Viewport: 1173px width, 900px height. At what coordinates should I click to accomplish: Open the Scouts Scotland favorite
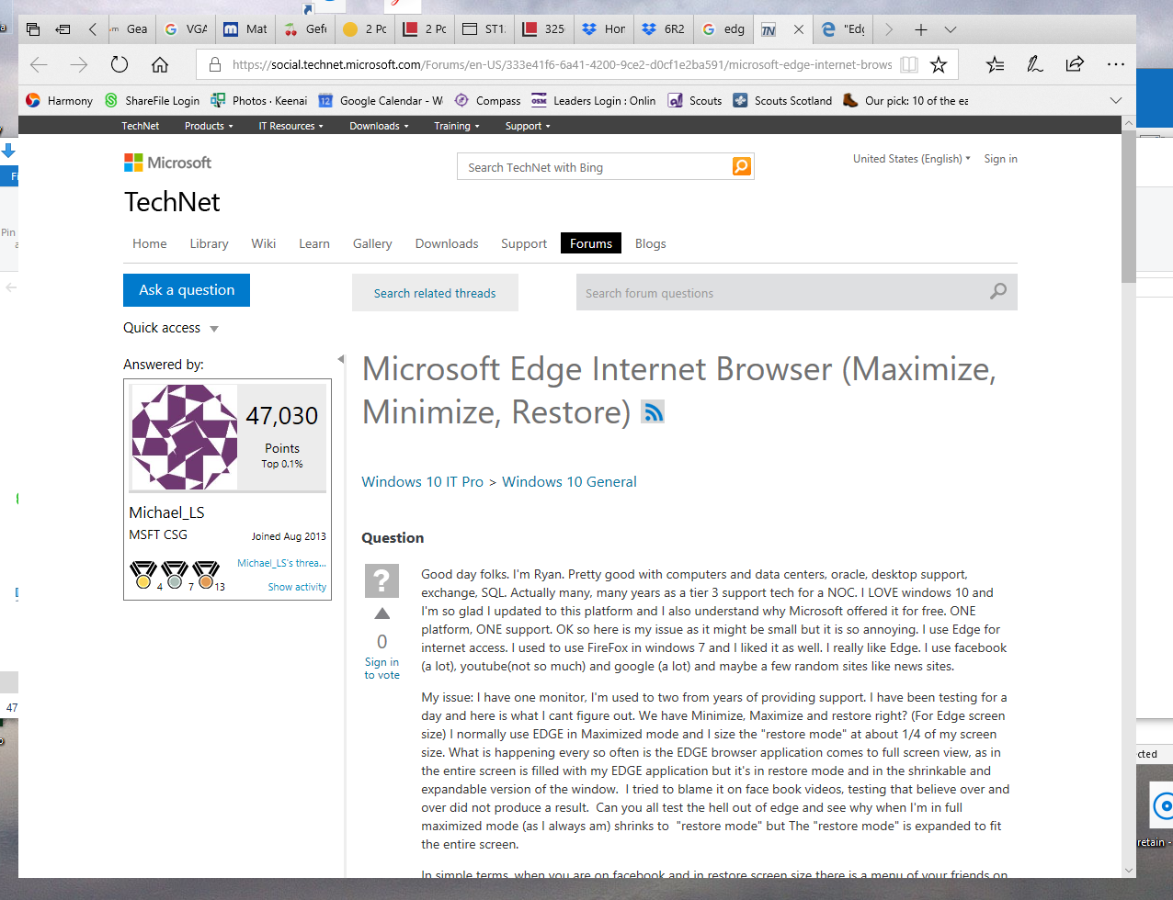click(x=782, y=100)
